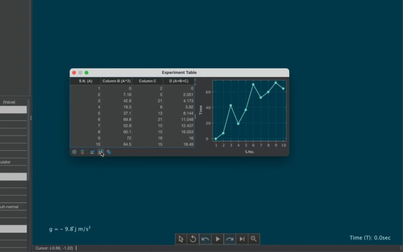Click the add row icon in table toolbar
The image size is (403, 252).
[x=75, y=152]
